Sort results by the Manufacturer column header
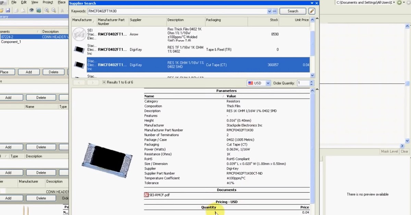Screen dimensions: 411x215 pyautogui.click(x=84, y=22)
